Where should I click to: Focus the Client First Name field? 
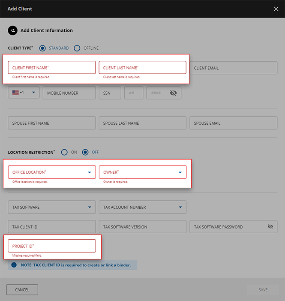coord(51,68)
